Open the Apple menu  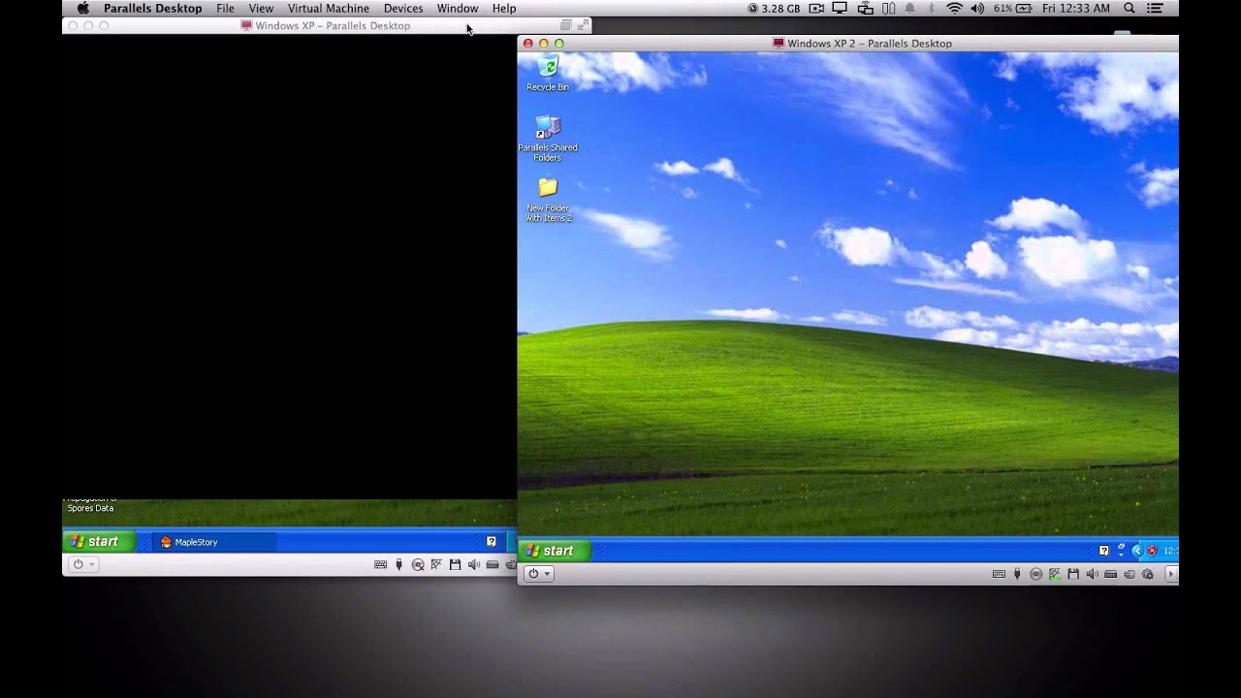(x=83, y=8)
